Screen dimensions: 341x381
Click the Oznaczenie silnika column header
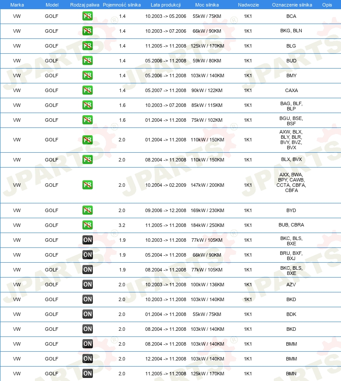point(292,5)
